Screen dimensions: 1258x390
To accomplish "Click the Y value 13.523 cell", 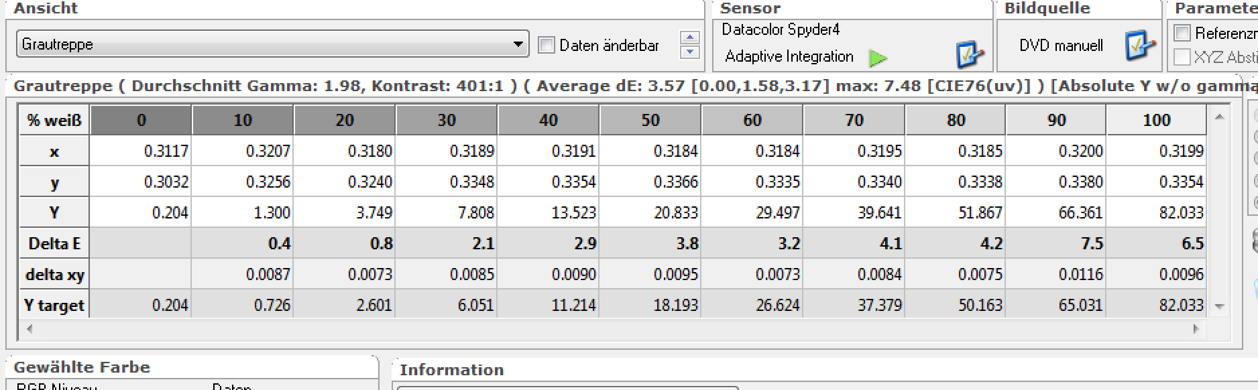I will click(x=549, y=212).
